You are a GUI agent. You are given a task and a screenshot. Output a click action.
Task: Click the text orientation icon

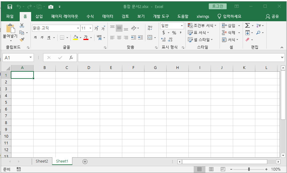(x=134, y=28)
